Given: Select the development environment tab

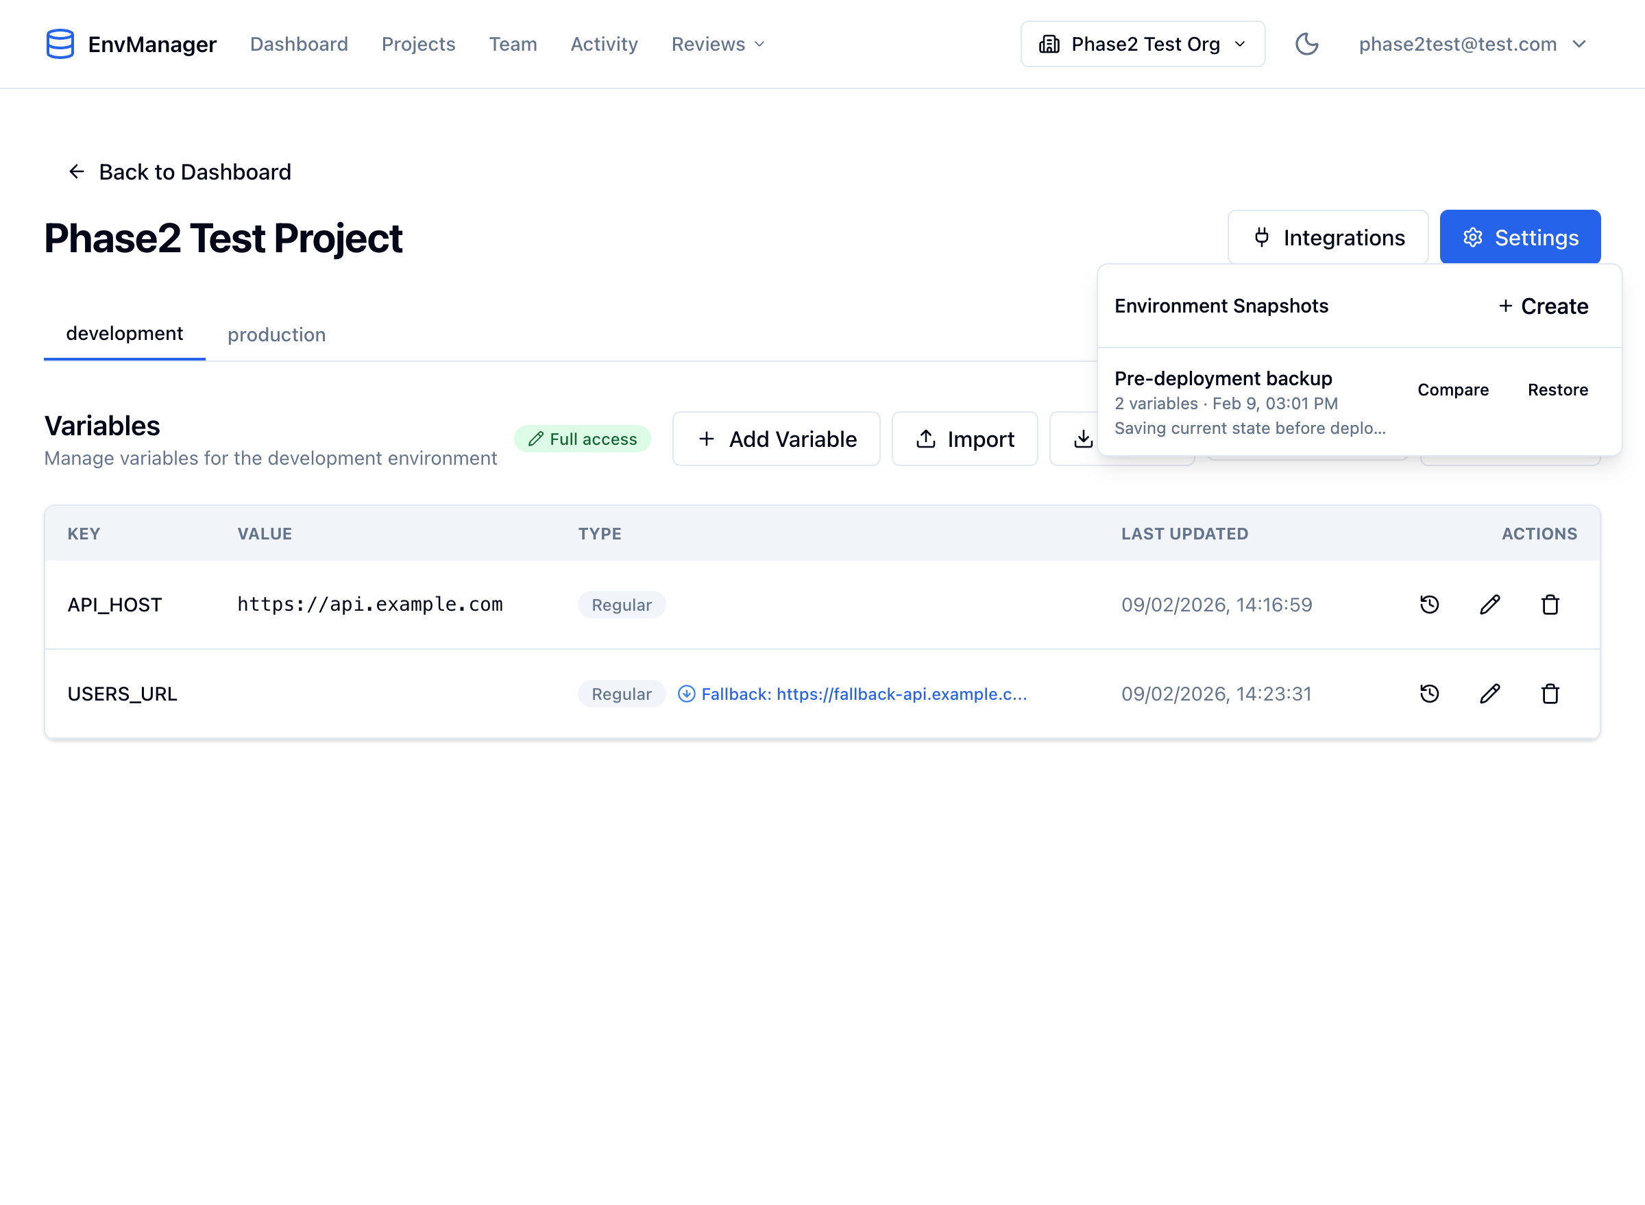Looking at the screenshot, I should 125,333.
